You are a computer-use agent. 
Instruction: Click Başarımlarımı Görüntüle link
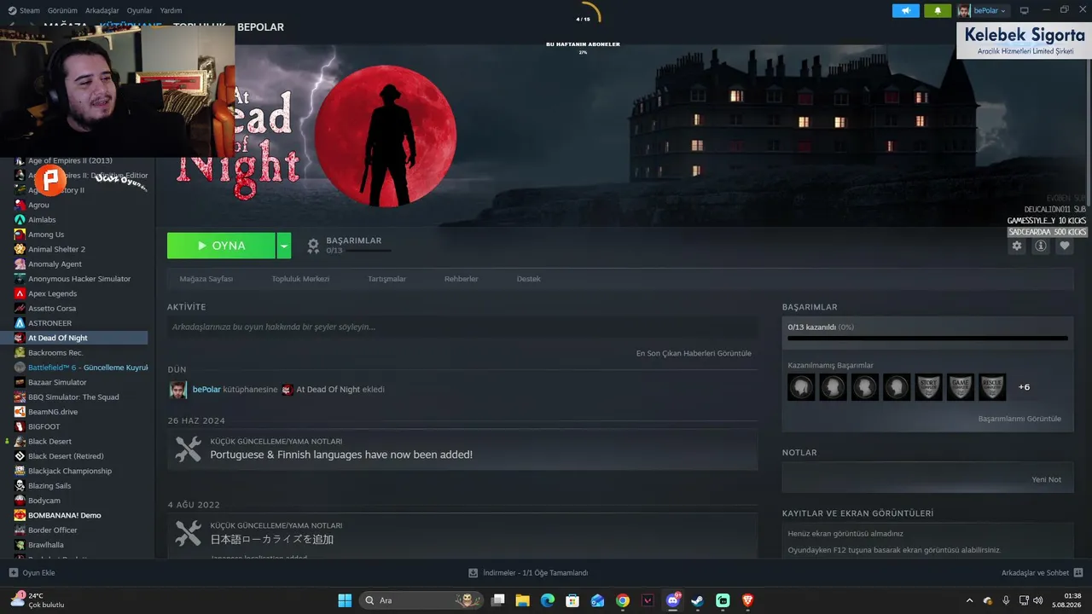tap(1019, 419)
